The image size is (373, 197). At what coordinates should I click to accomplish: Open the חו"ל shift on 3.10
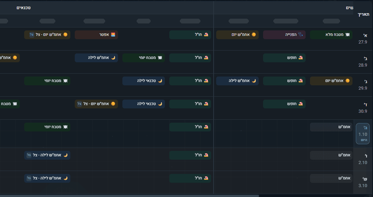190,178
